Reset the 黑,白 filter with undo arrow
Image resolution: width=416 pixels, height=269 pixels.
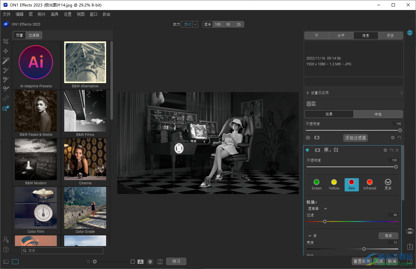391,150
